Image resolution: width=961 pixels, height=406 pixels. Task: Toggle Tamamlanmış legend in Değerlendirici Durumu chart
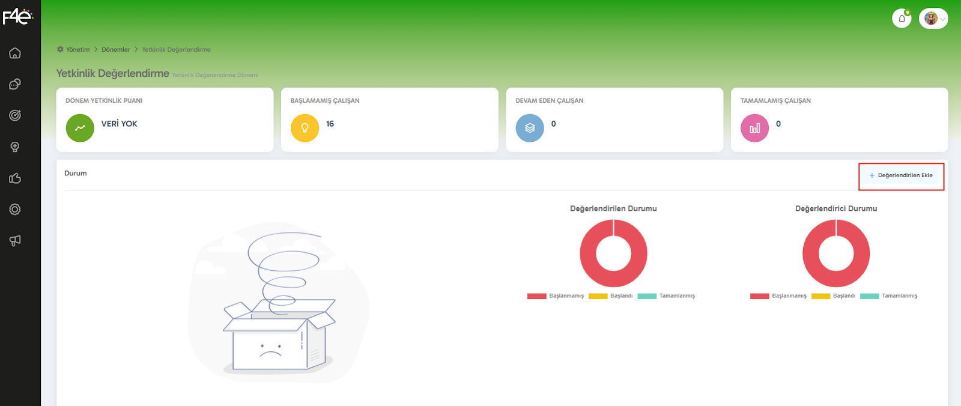(890, 296)
